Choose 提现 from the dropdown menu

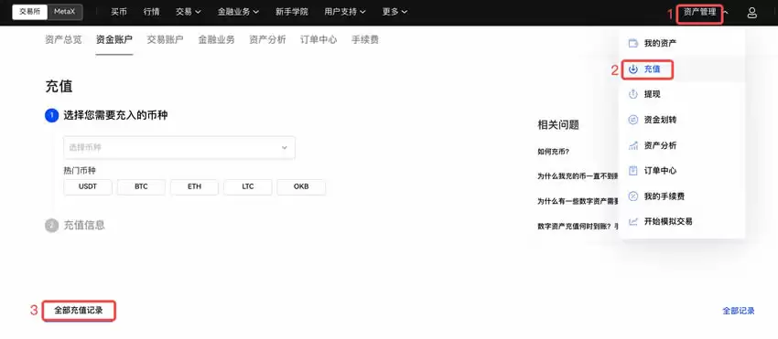click(x=682, y=94)
